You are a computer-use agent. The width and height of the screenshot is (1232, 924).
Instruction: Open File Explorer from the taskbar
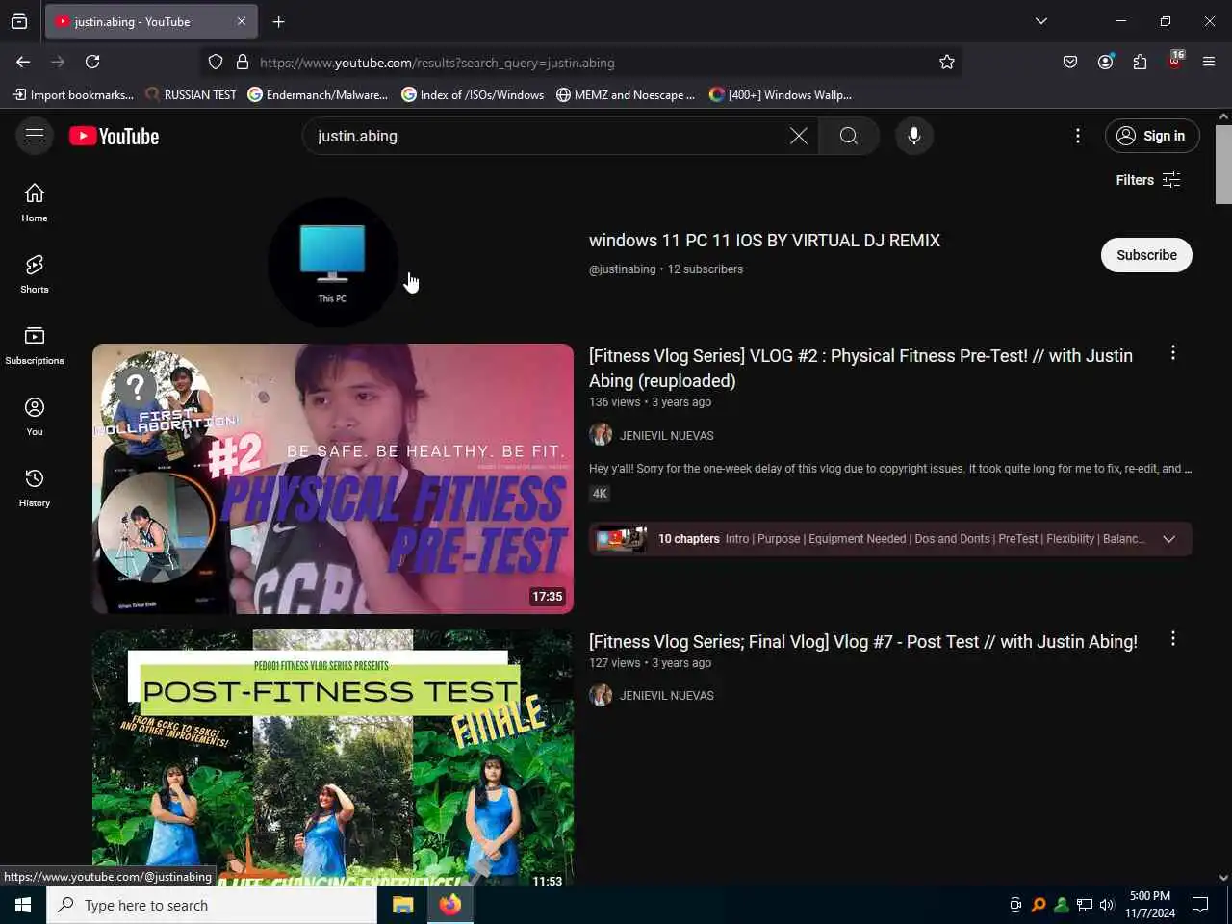(402, 905)
